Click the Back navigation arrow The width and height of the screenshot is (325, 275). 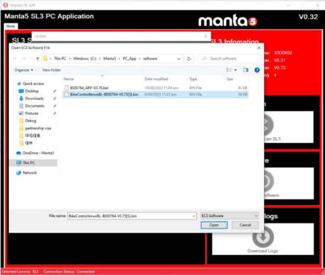pyautogui.click(x=15, y=58)
